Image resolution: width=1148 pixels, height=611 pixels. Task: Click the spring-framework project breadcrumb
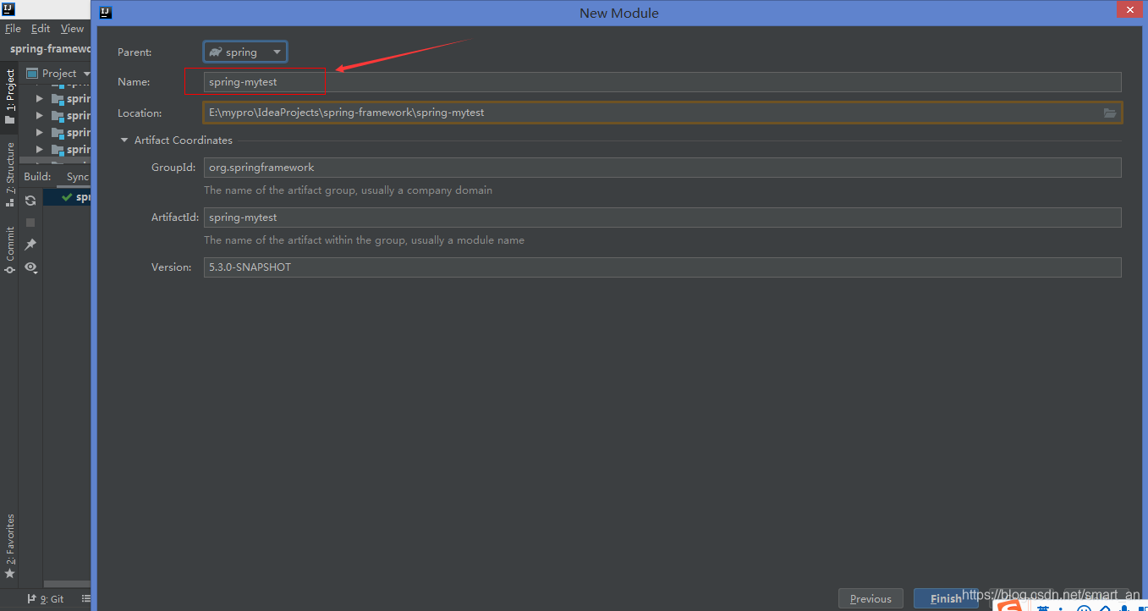tap(50, 49)
